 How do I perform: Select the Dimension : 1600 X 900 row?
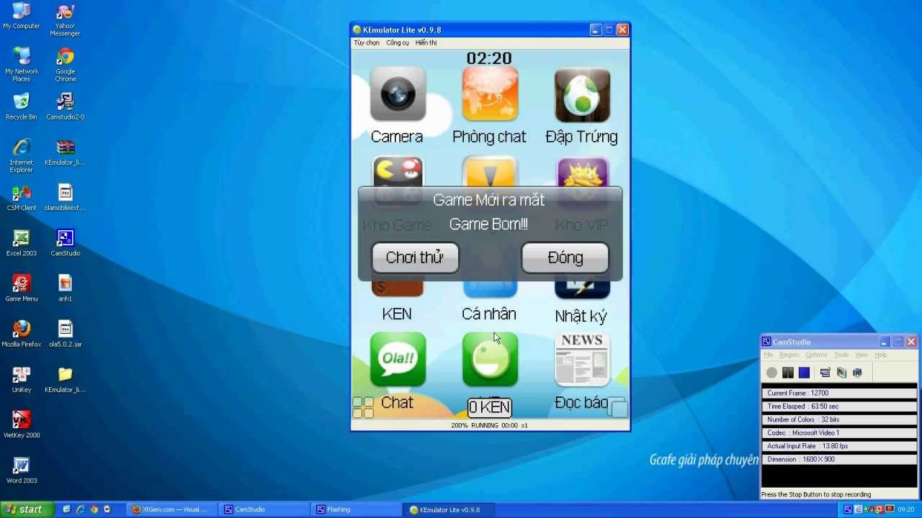click(x=839, y=460)
